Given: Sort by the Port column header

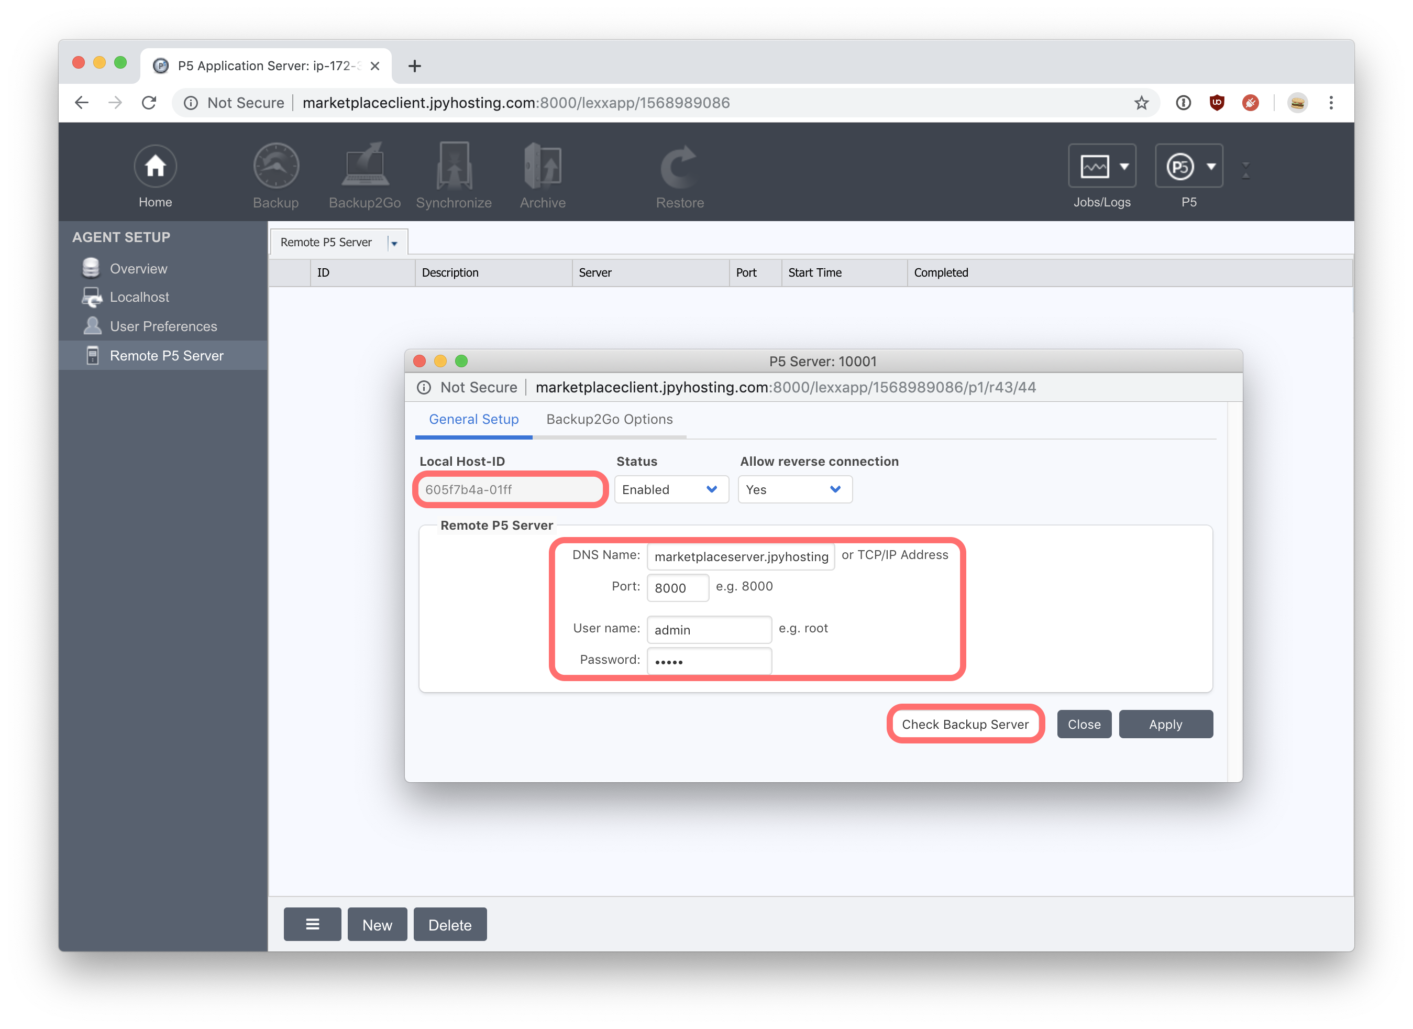Looking at the screenshot, I should point(755,273).
